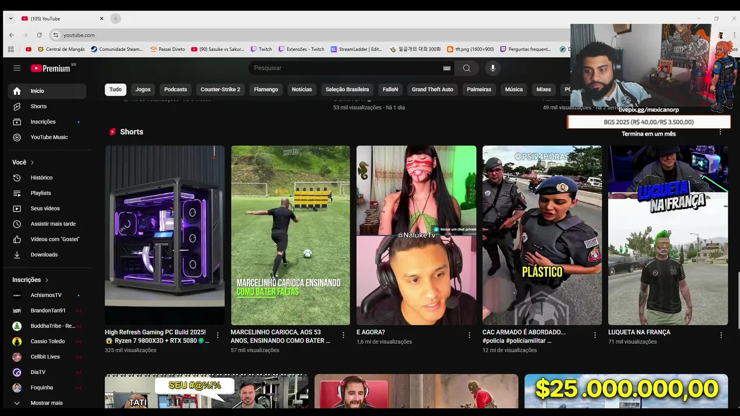Select the Flamengo filter chip
The image size is (740, 416).
(266, 90)
